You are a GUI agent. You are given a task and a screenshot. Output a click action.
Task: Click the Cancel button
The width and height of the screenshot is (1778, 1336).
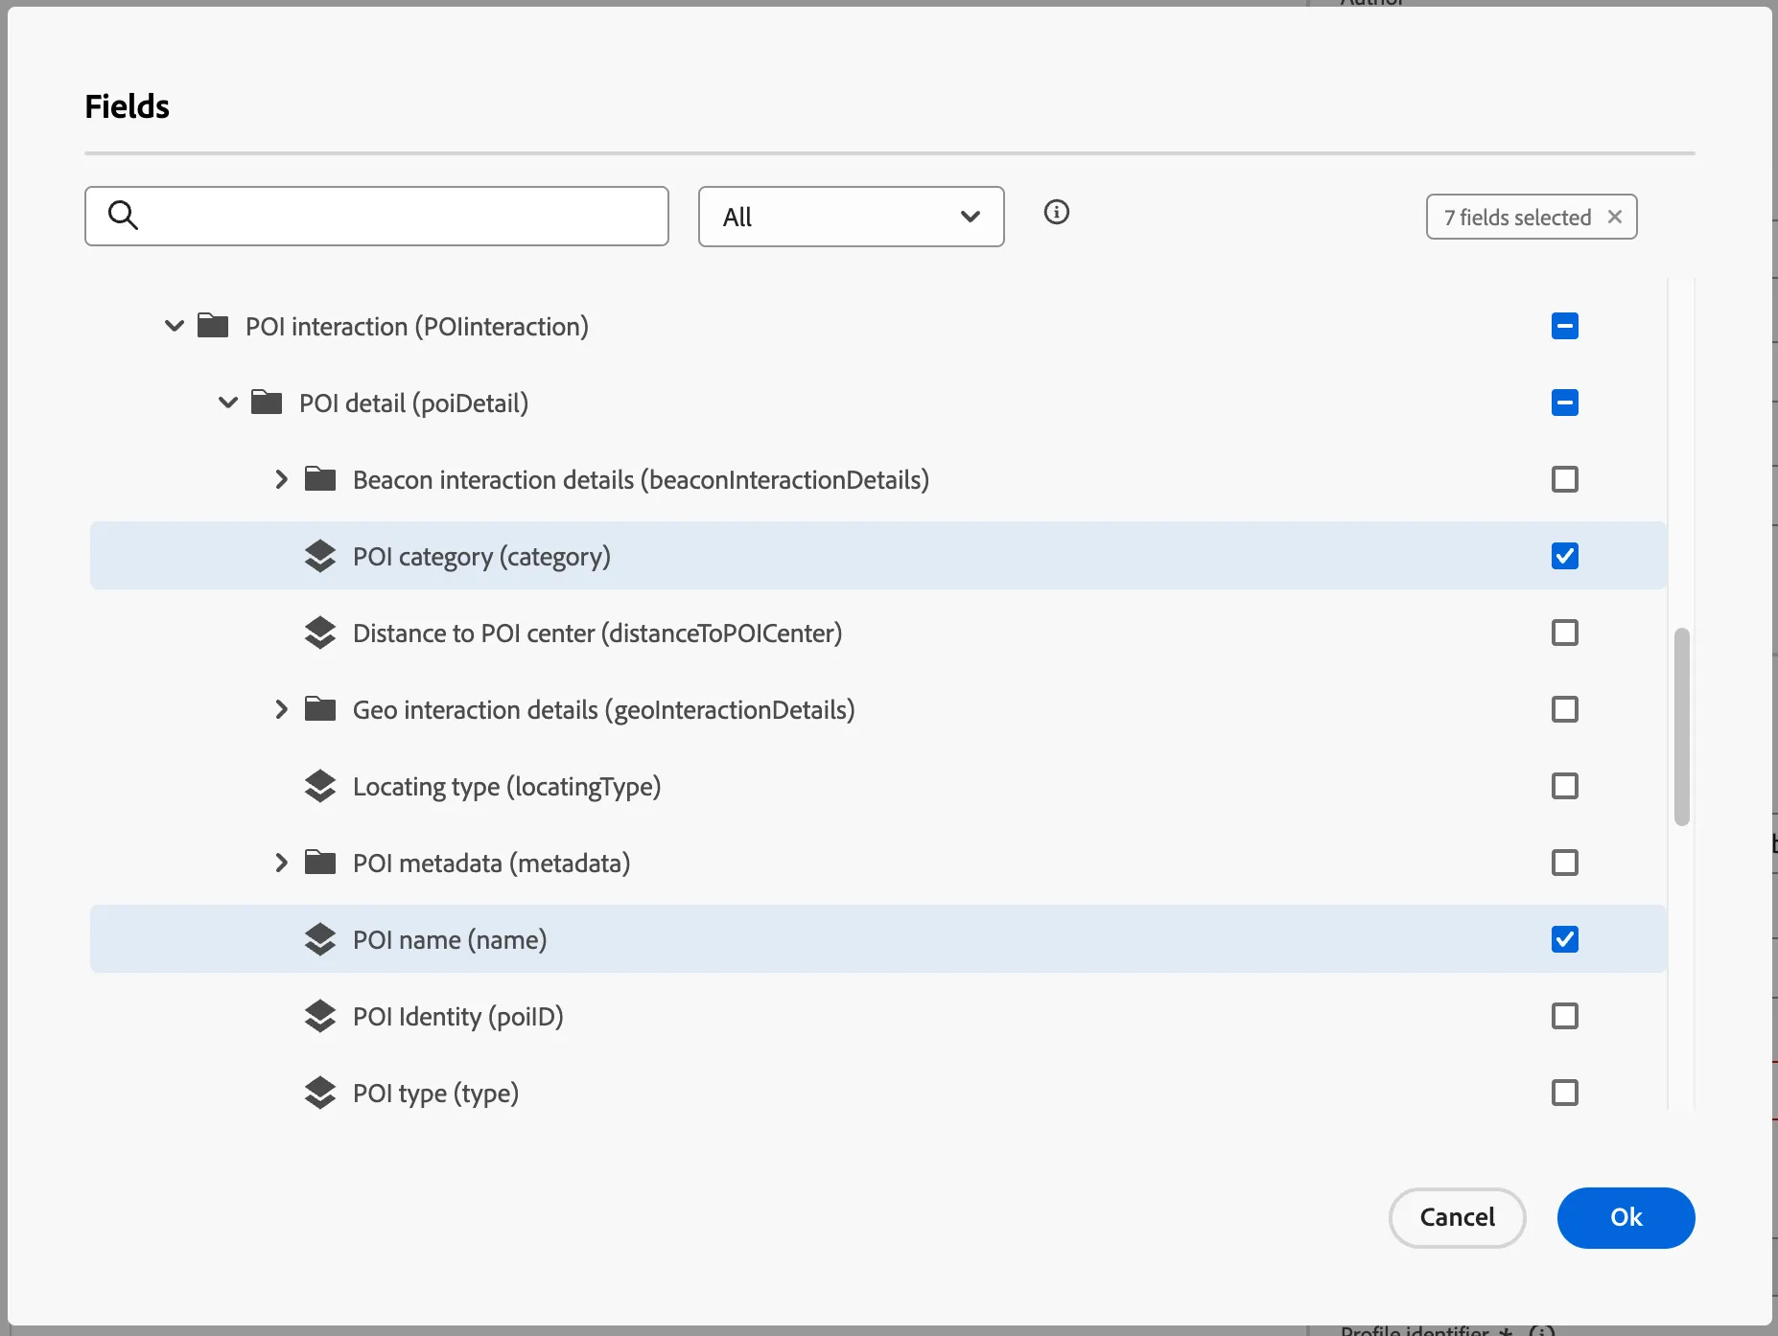pos(1457,1217)
